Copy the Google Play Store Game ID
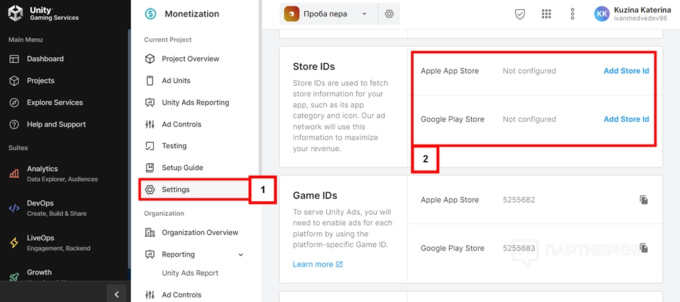Viewport: 680px width, 302px height. (644, 248)
